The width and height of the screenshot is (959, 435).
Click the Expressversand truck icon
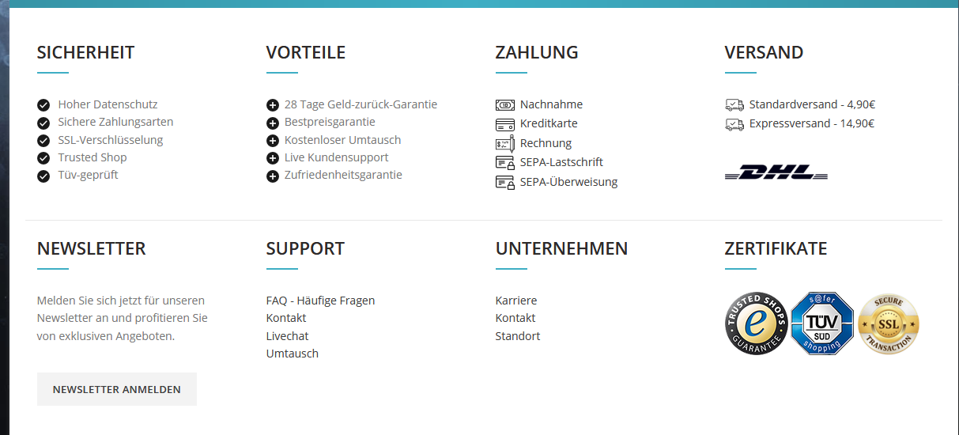tap(734, 124)
